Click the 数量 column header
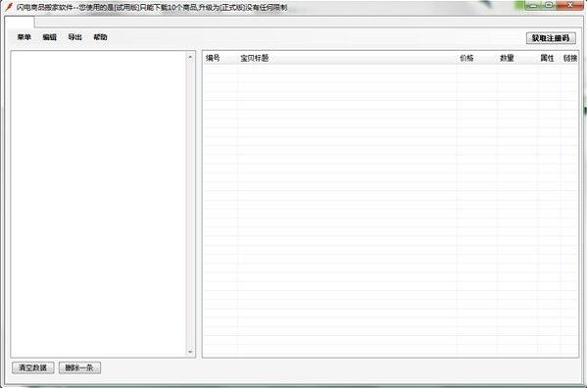Viewport: 587px width, 388px height. pyautogui.click(x=507, y=58)
